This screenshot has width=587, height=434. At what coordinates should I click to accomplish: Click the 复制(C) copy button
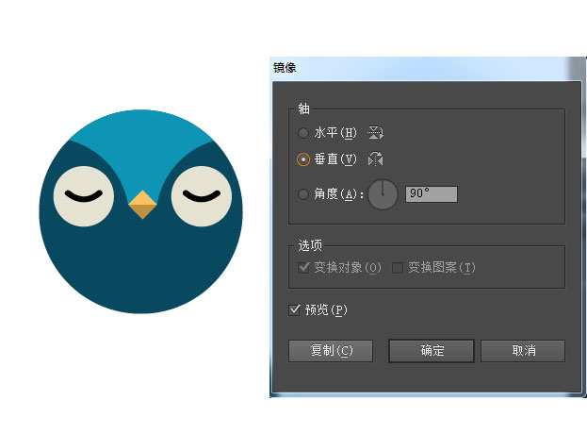pos(331,351)
